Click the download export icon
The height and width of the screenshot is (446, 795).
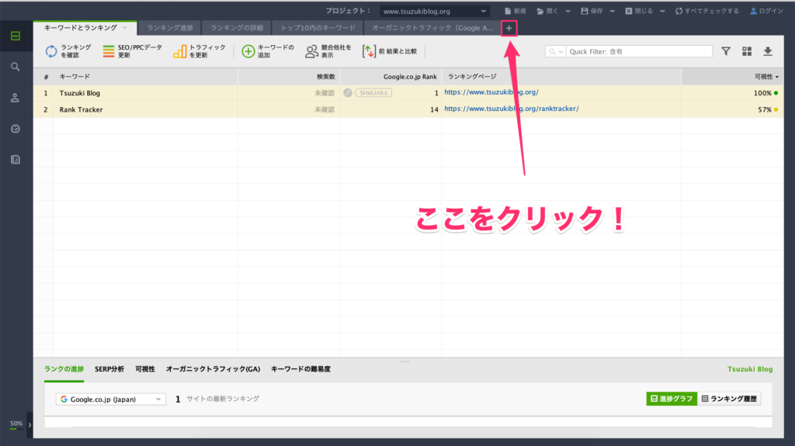click(x=768, y=51)
